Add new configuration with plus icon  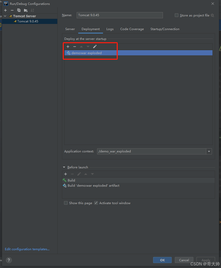point(5,10)
